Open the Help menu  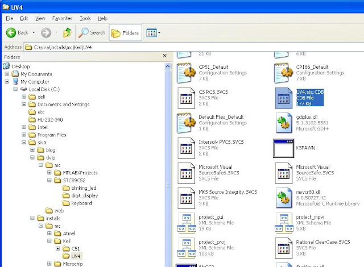(x=102, y=18)
